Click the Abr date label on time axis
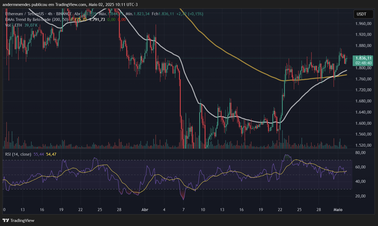This screenshot has height=226, width=378. tap(145, 210)
